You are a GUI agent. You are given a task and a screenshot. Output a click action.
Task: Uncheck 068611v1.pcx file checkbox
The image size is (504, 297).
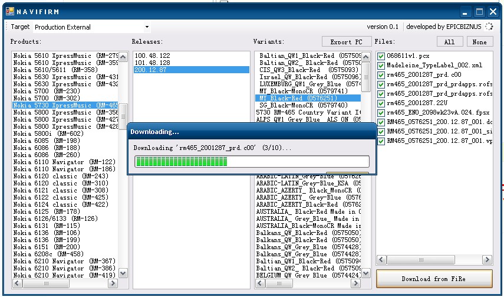click(381, 56)
